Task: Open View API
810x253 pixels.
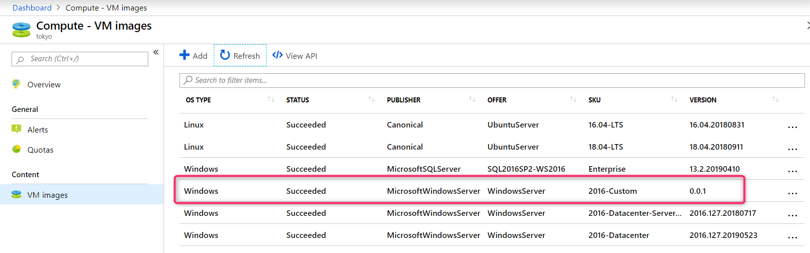Action: pos(295,56)
